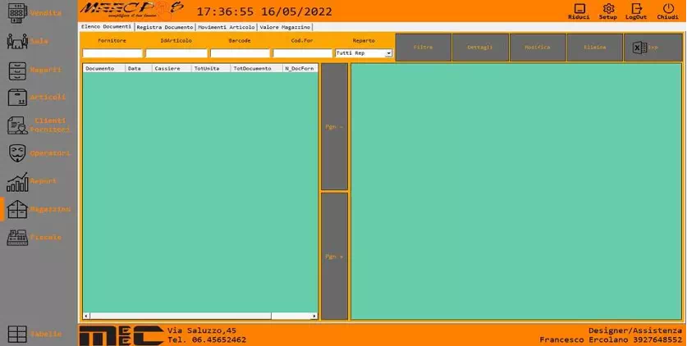Open the Magazzino warehouse icon
This screenshot has height=346, width=687.
tap(17, 210)
